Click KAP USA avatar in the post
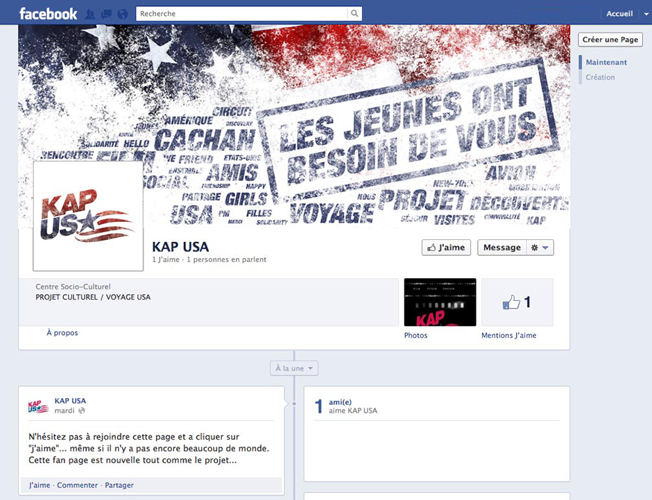This screenshot has width=652, height=500. [38, 406]
